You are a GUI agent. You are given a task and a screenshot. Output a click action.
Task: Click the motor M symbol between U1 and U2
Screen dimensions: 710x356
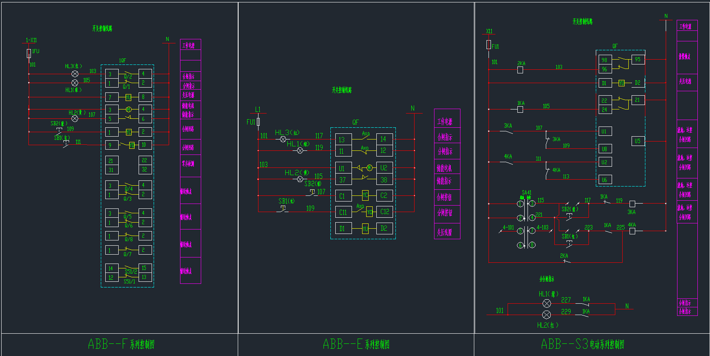[x=369, y=168]
